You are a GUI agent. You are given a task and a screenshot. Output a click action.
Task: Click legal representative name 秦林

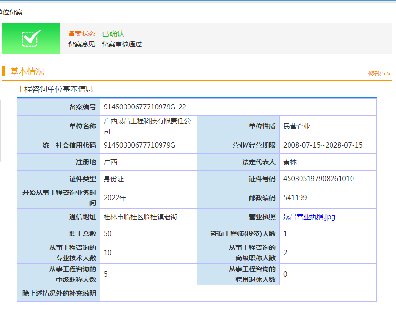point(290,162)
